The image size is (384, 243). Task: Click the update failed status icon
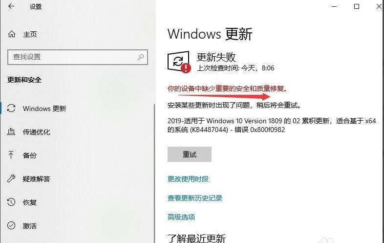pos(179,62)
